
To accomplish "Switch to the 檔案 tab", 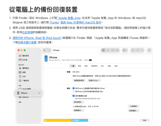I will pos(109,66).
